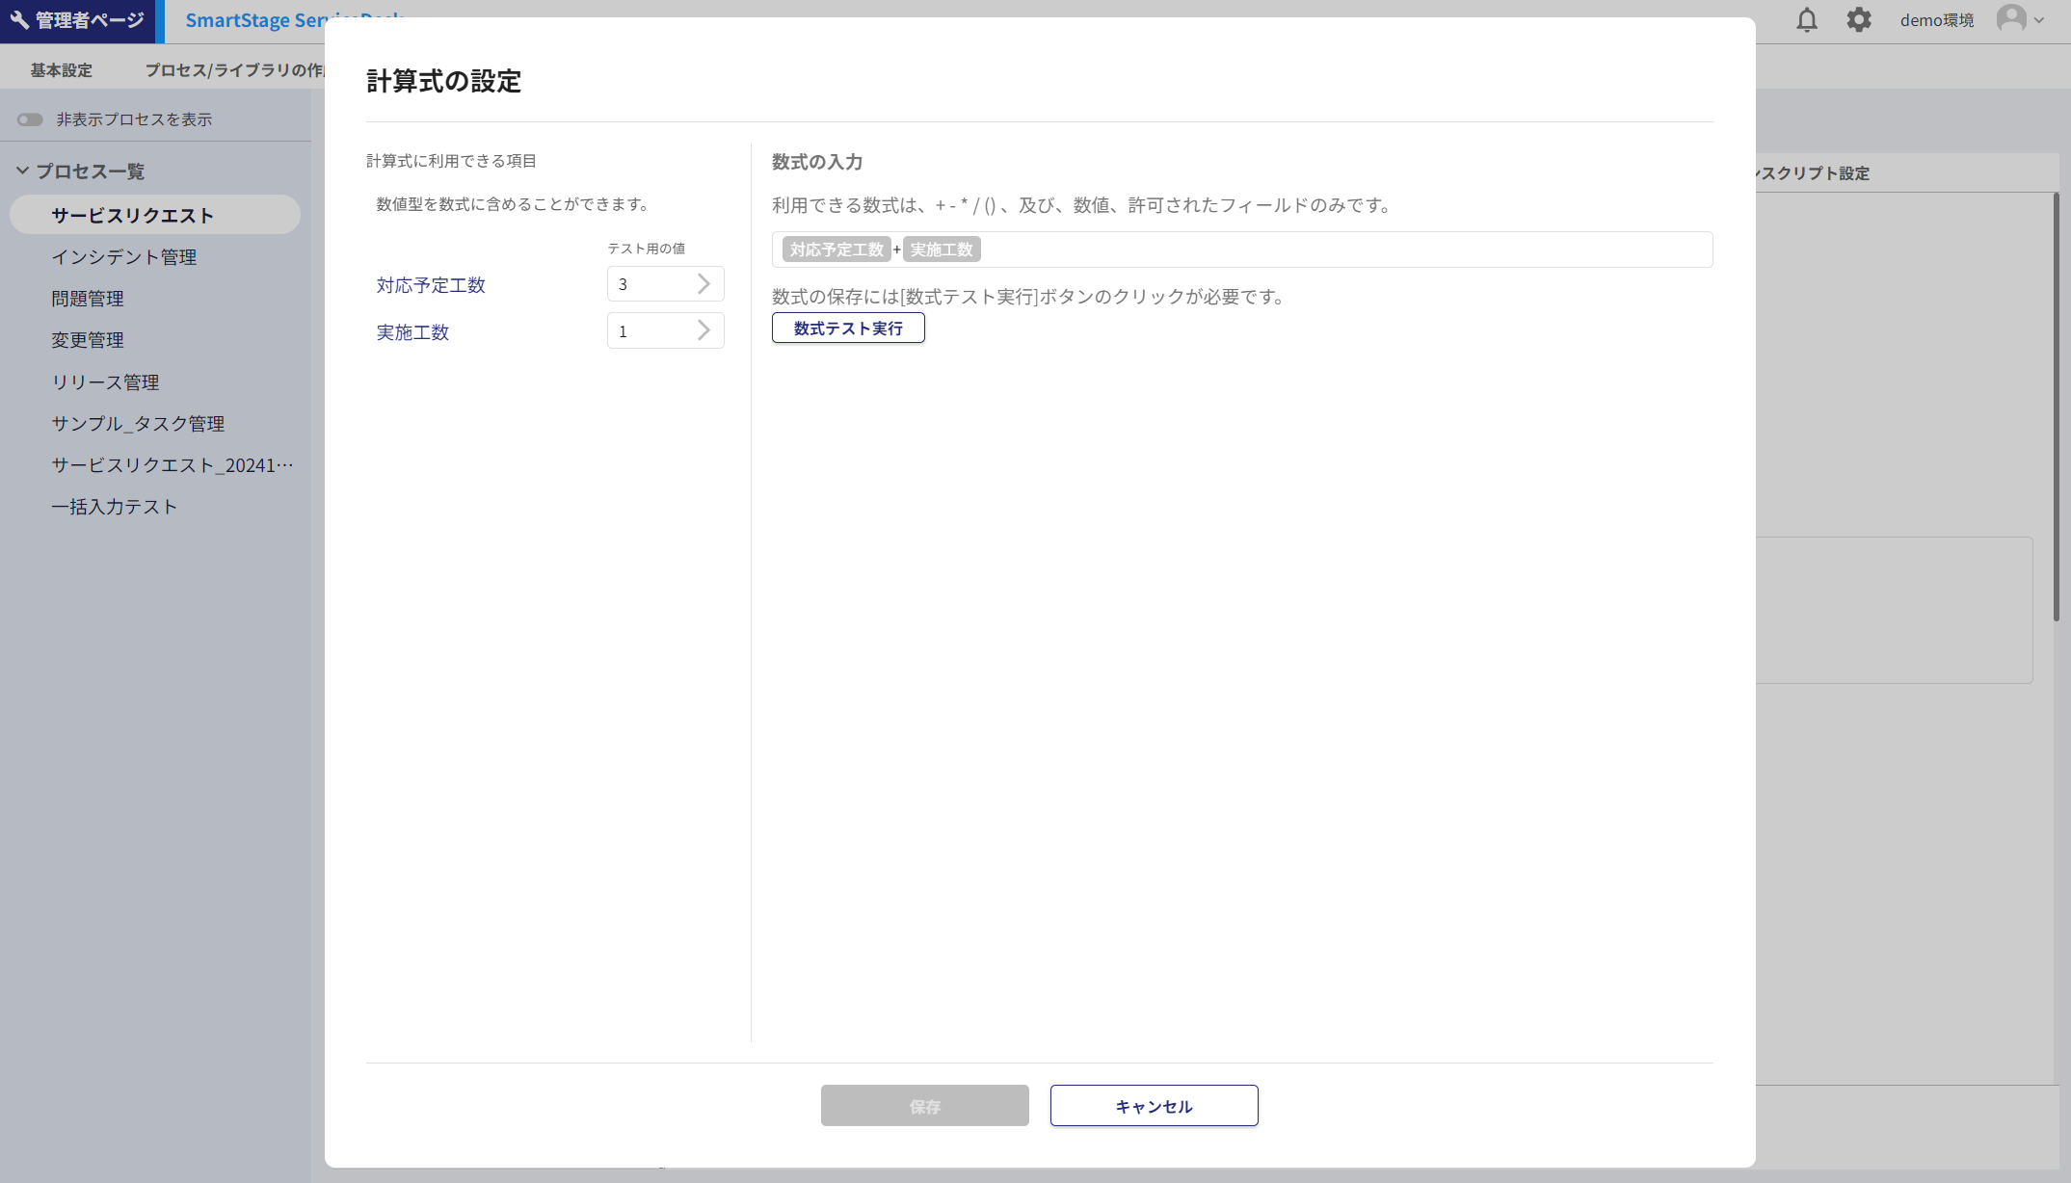Click the notification bell icon
The height and width of the screenshot is (1183, 2071).
1807,20
